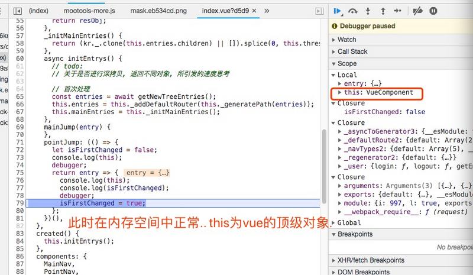Click the Step debugger arrow
Image resolution: width=473 pixels, height=275 pixels.
click(x=397, y=11)
